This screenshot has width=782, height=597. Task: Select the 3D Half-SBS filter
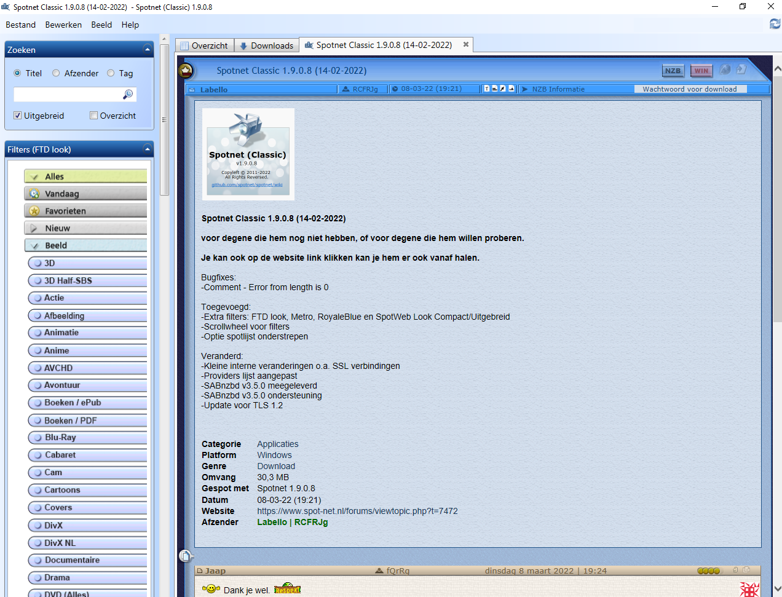(x=87, y=280)
